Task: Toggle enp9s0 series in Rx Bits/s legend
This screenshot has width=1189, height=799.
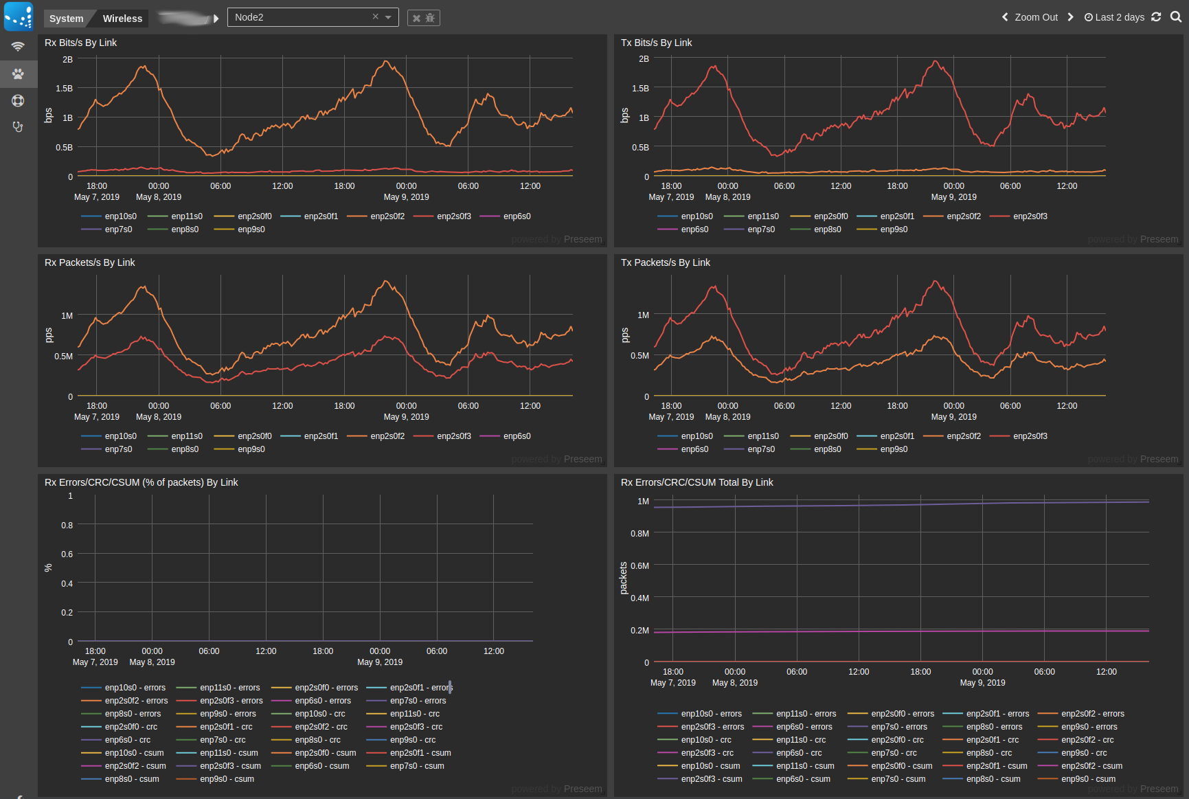Action: (x=240, y=229)
